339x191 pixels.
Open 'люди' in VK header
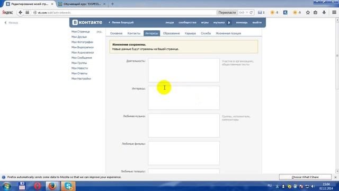(169, 22)
